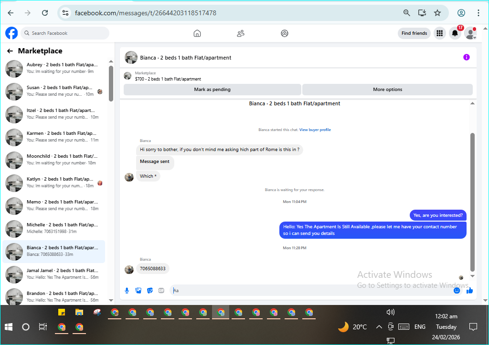Show hidden system tray icons chevron
The height and width of the screenshot is (345, 489).
(379, 327)
